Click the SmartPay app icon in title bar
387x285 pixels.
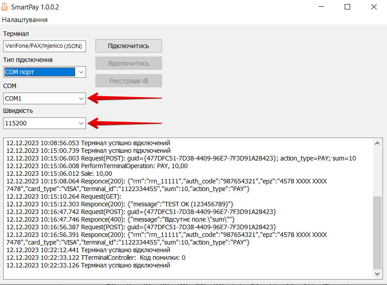pyautogui.click(x=6, y=7)
